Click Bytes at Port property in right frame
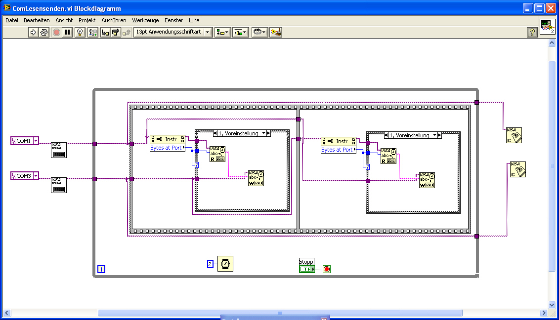The image size is (559, 320). (339, 150)
